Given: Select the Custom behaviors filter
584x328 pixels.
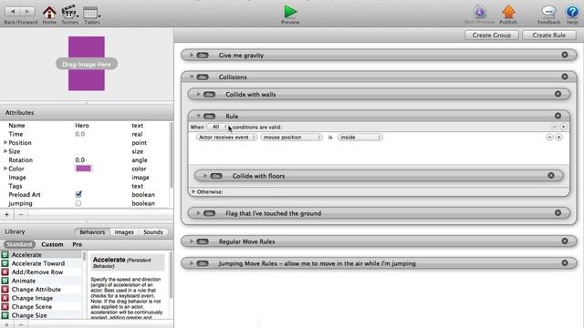Looking at the screenshot, I should click(52, 244).
